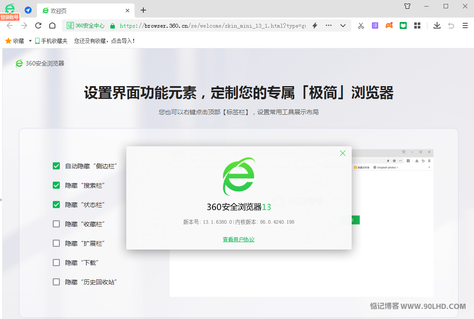Uncheck 隐藏 状态栏 checkbox
This screenshot has width=474, height=319.
(x=56, y=204)
